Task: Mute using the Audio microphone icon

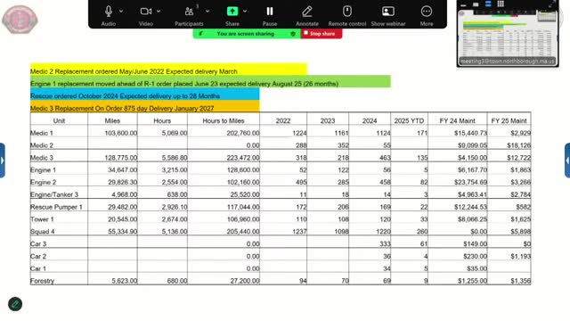Action: click(109, 12)
